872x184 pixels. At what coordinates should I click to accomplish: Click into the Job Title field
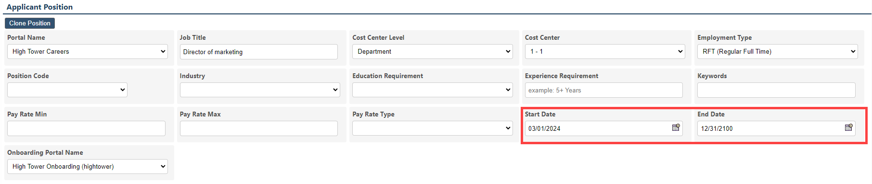tap(259, 52)
